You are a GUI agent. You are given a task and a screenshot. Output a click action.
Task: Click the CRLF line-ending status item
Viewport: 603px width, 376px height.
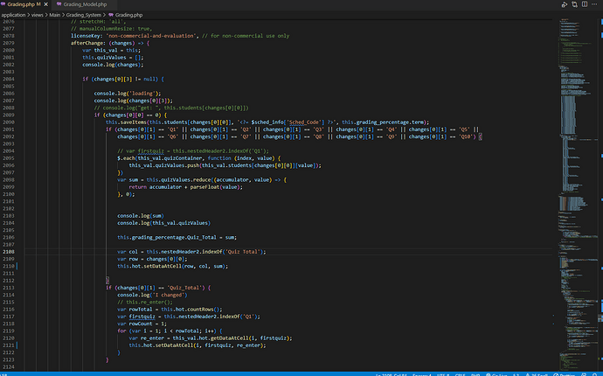coord(461,374)
